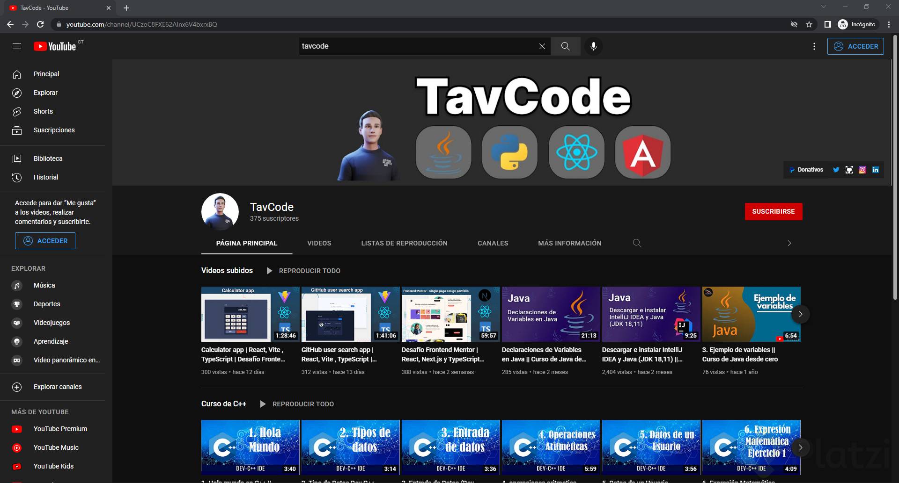Open the Chrome tab search dropdown
Image resolution: width=899 pixels, height=483 pixels.
[x=824, y=7]
